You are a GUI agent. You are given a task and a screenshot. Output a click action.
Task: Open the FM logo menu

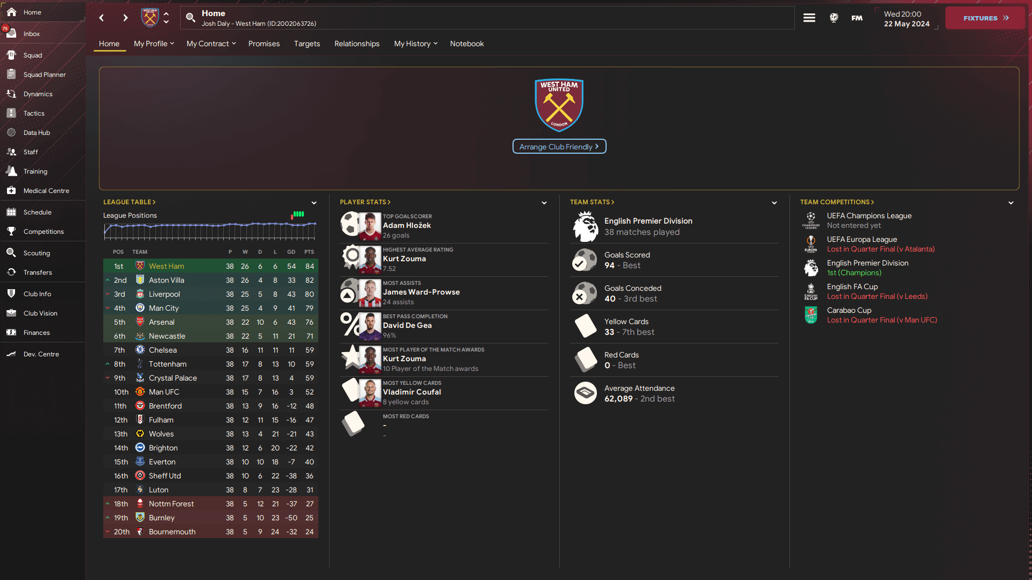[x=857, y=18]
